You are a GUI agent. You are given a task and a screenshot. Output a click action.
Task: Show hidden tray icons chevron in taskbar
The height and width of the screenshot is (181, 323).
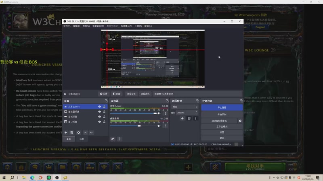coord(274,178)
